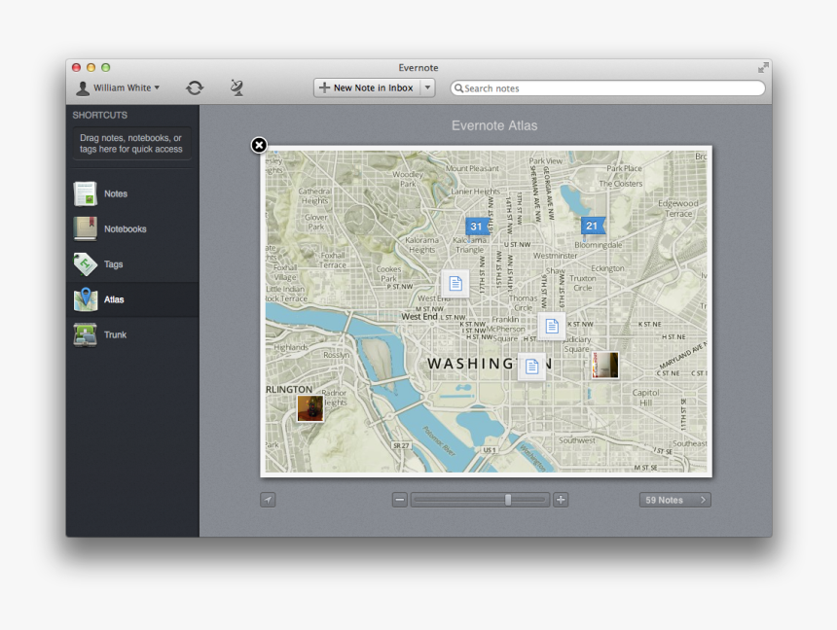Click New Note in Inbox button

tap(366, 87)
